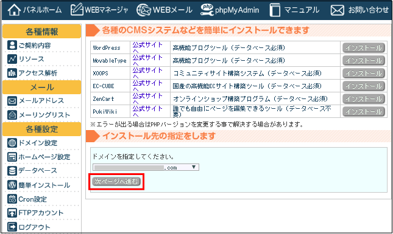Click the FTPアカウント upload icon

coord(12,213)
